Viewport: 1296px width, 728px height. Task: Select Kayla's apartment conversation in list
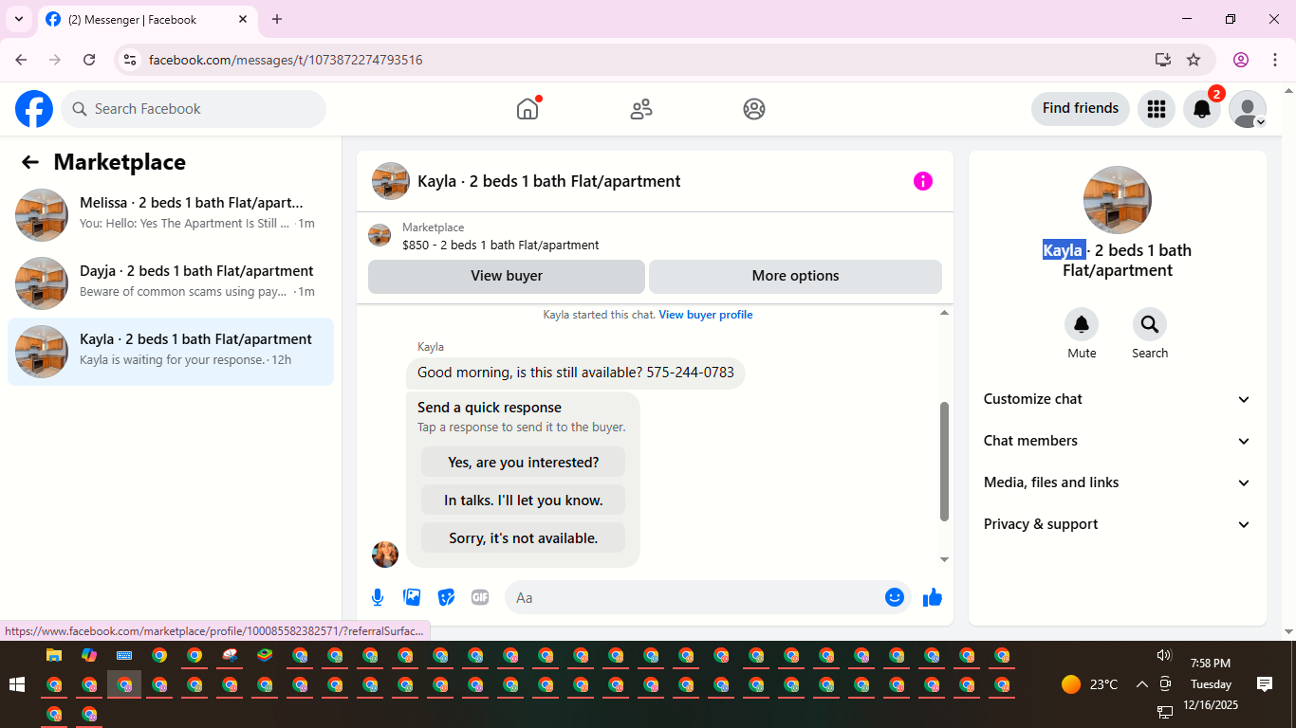click(x=171, y=352)
